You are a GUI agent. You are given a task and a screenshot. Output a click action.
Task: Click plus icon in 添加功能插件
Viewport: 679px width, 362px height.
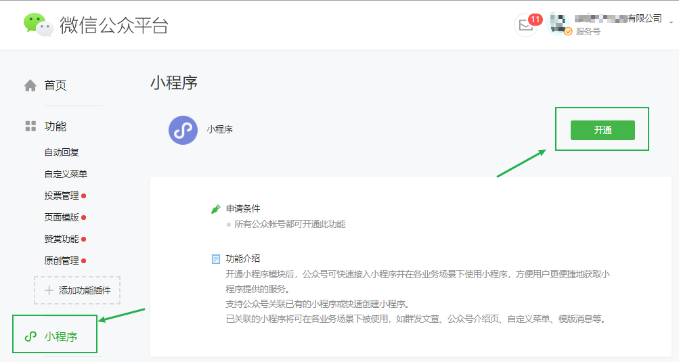pos(49,290)
